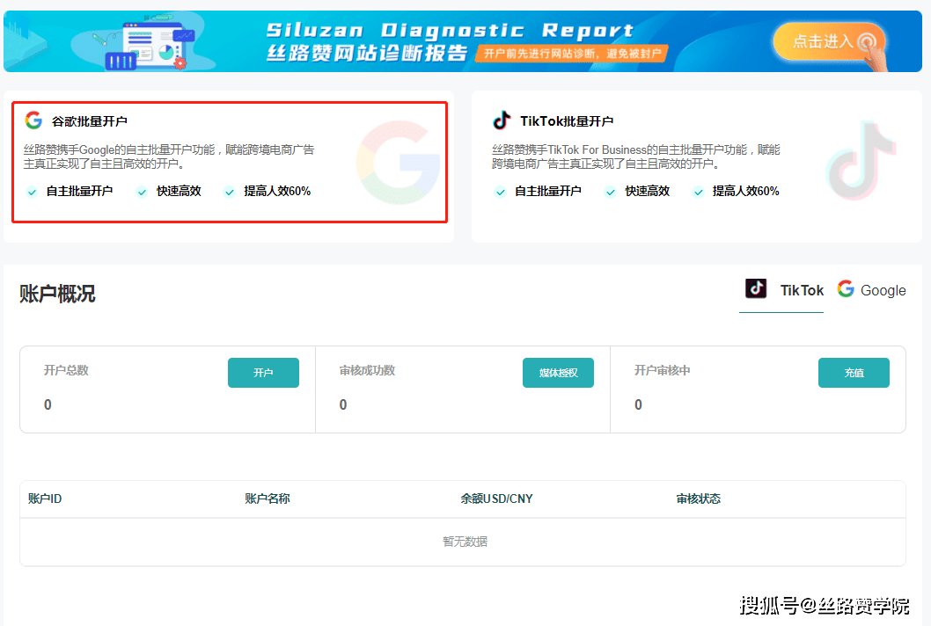The image size is (931, 626).
Task: Switch to the Google account overview tab
Action: tap(871, 289)
